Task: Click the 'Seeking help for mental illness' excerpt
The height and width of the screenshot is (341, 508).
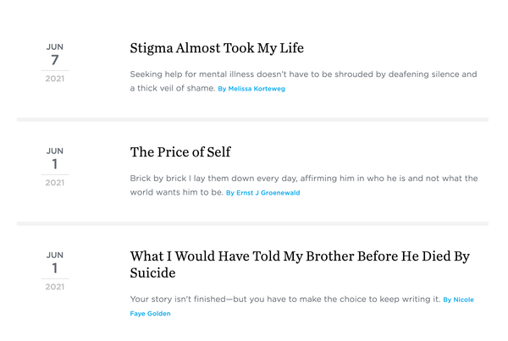Action: tap(303, 74)
